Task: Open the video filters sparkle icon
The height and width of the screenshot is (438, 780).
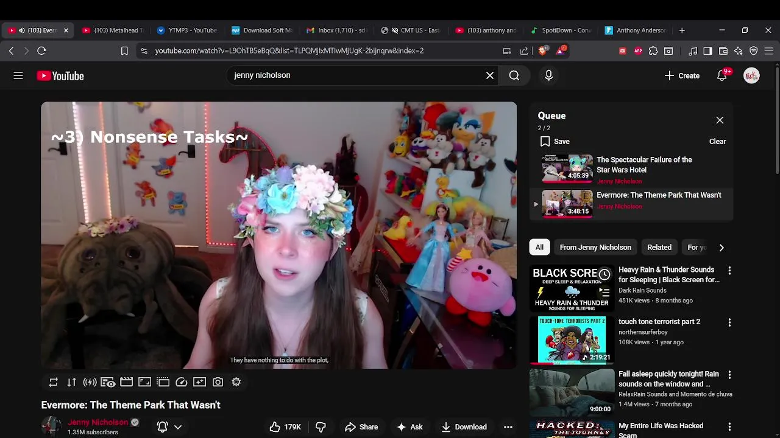Action: [199, 382]
